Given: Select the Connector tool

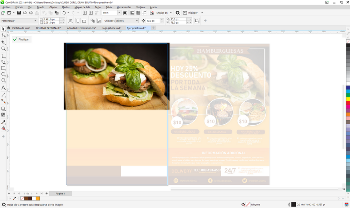Looking at the screenshot, I should click(x=3, y=101).
